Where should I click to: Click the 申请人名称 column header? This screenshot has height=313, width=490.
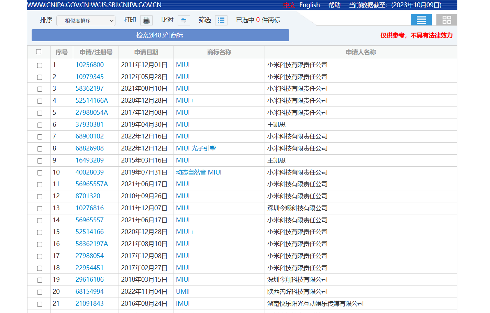point(361,52)
